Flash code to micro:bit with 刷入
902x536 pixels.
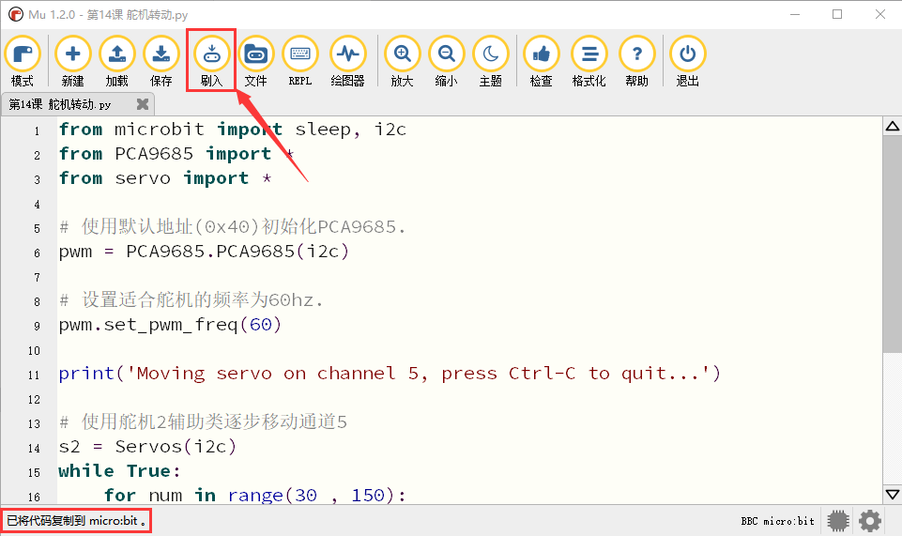coord(212,61)
